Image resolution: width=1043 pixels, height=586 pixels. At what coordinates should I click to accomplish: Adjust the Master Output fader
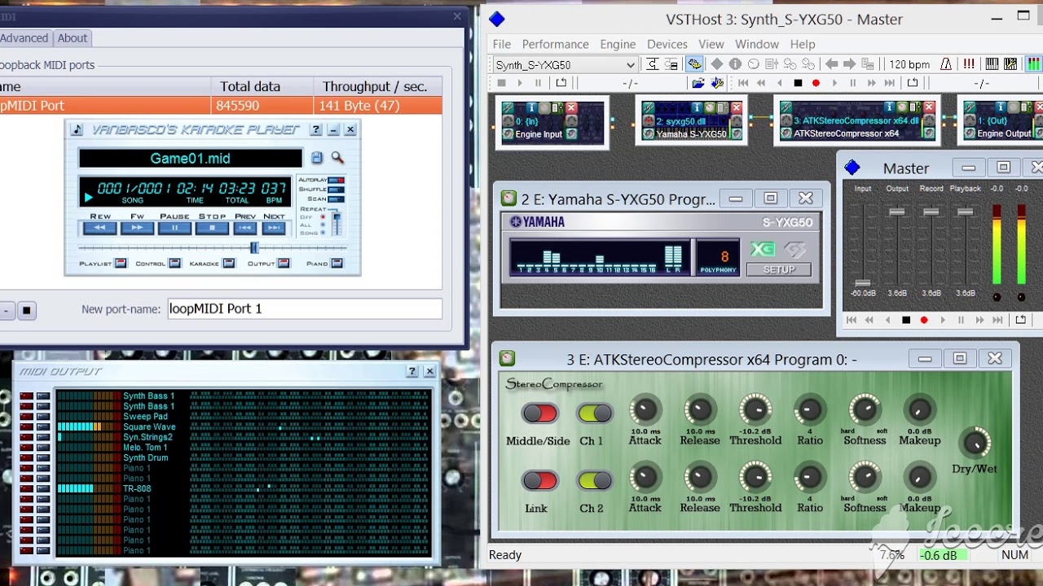tap(897, 212)
